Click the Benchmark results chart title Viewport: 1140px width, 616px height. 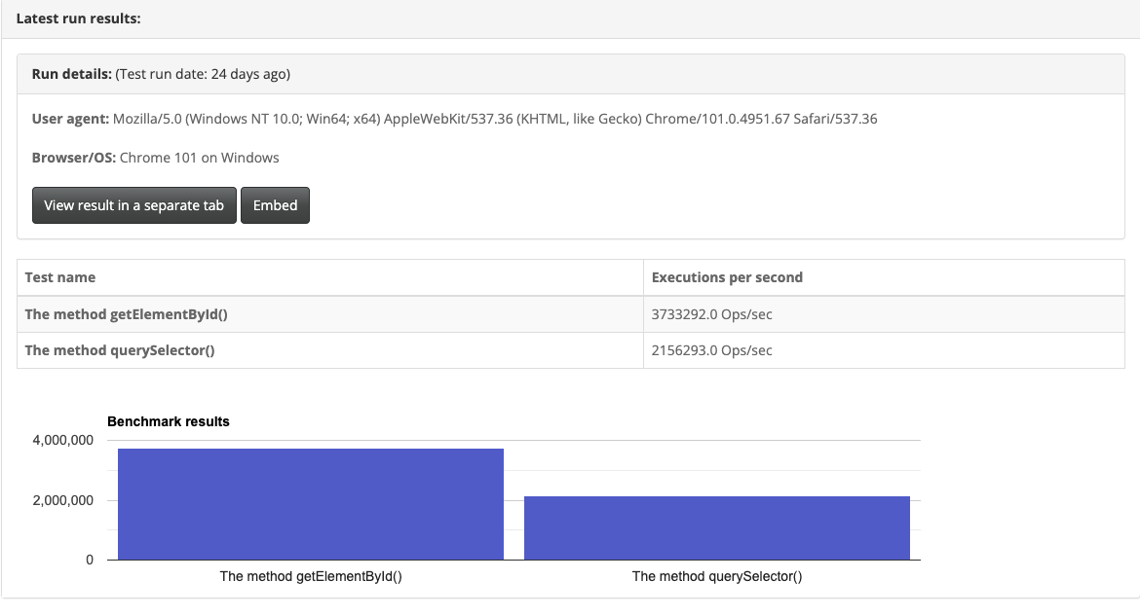coord(169,421)
